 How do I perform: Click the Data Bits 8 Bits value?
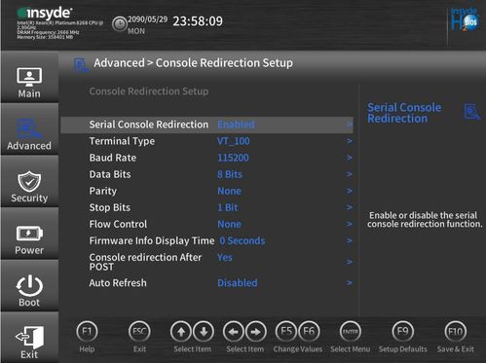pos(230,174)
